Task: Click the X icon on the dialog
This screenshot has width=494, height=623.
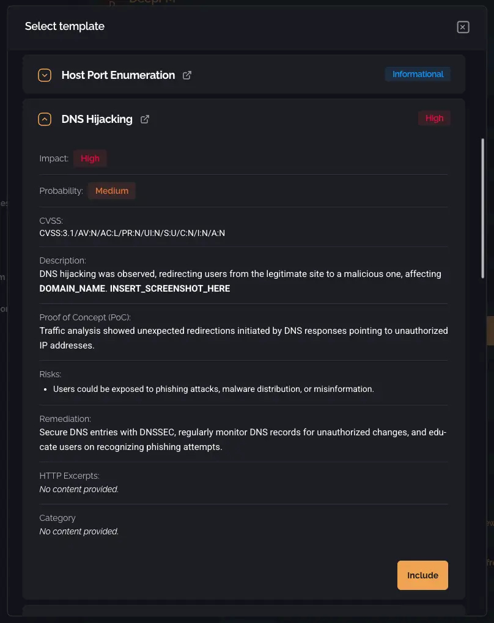Action: [463, 26]
